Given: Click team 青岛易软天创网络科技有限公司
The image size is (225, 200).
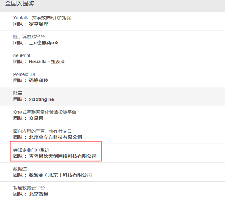Looking at the screenshot, I should click(63, 156).
